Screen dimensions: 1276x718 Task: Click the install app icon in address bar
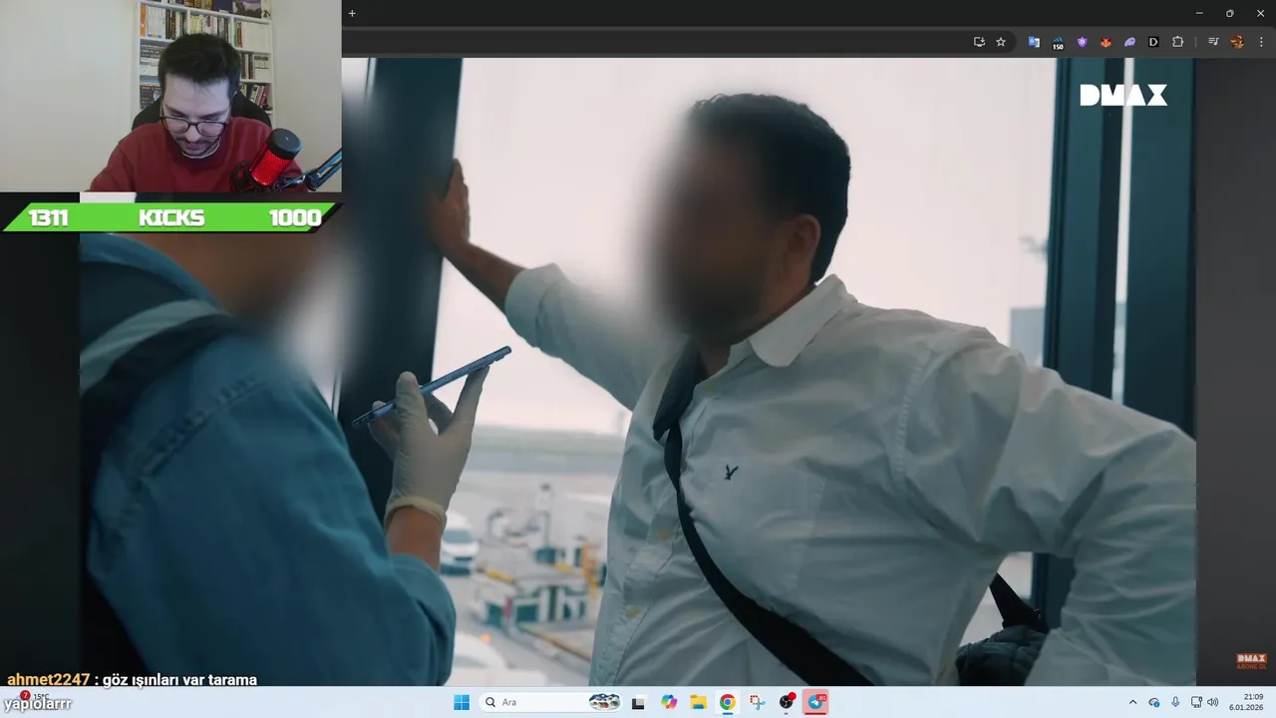[979, 42]
